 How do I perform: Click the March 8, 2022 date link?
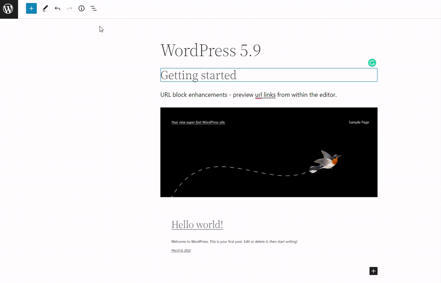[x=181, y=250]
